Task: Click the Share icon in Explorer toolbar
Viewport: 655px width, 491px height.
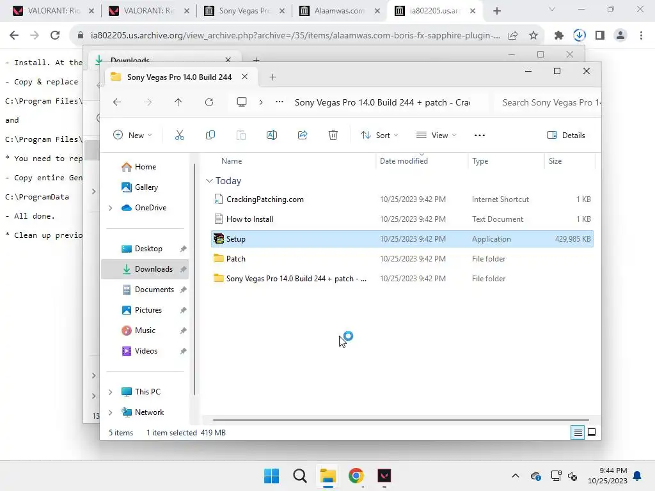Action: (303, 136)
